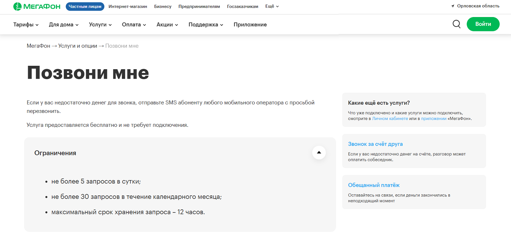
Task: Collapse the Ограничения section arrow
Action: 319,153
